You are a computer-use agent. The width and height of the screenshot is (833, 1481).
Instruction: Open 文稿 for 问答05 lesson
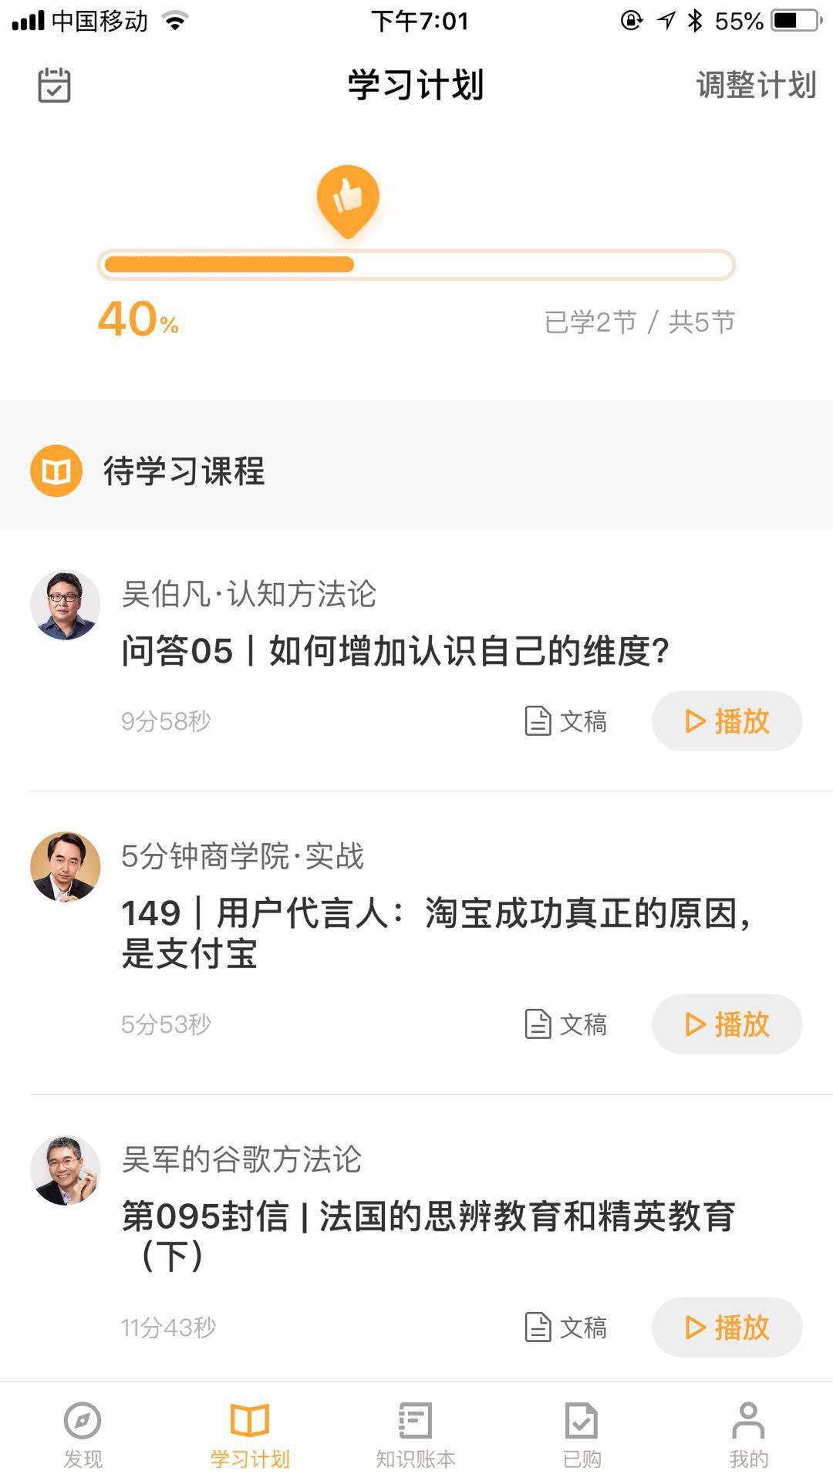(566, 721)
